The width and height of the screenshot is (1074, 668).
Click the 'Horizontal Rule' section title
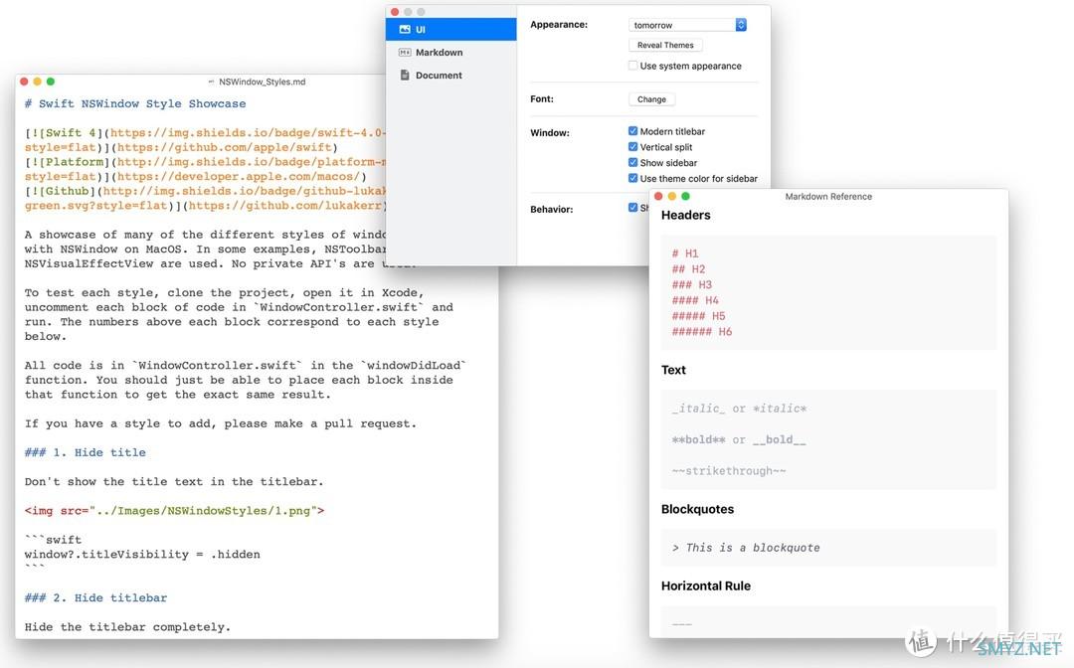[x=705, y=585]
